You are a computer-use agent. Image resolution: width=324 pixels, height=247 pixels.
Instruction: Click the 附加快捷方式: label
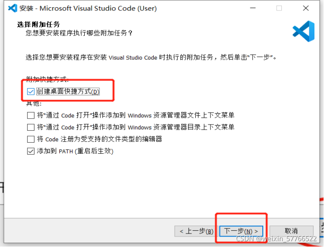click(x=47, y=79)
